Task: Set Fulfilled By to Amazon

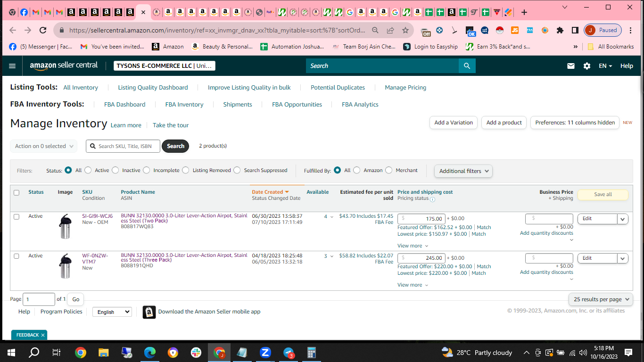Action: pos(357,170)
